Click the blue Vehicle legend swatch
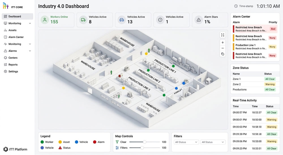283x155 pixels. [76, 142]
